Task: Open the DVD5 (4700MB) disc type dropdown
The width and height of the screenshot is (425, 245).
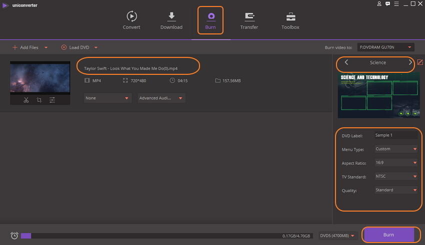Action: (337, 236)
